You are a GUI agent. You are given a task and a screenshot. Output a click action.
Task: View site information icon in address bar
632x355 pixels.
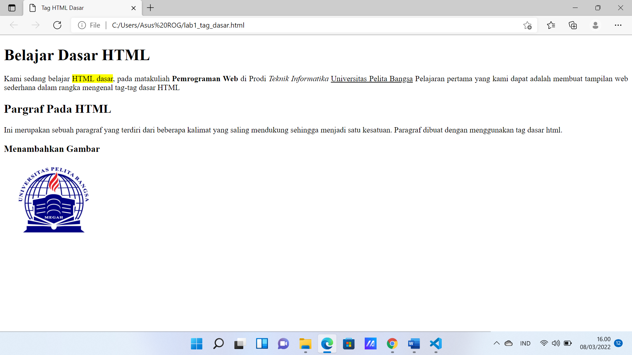click(x=82, y=25)
